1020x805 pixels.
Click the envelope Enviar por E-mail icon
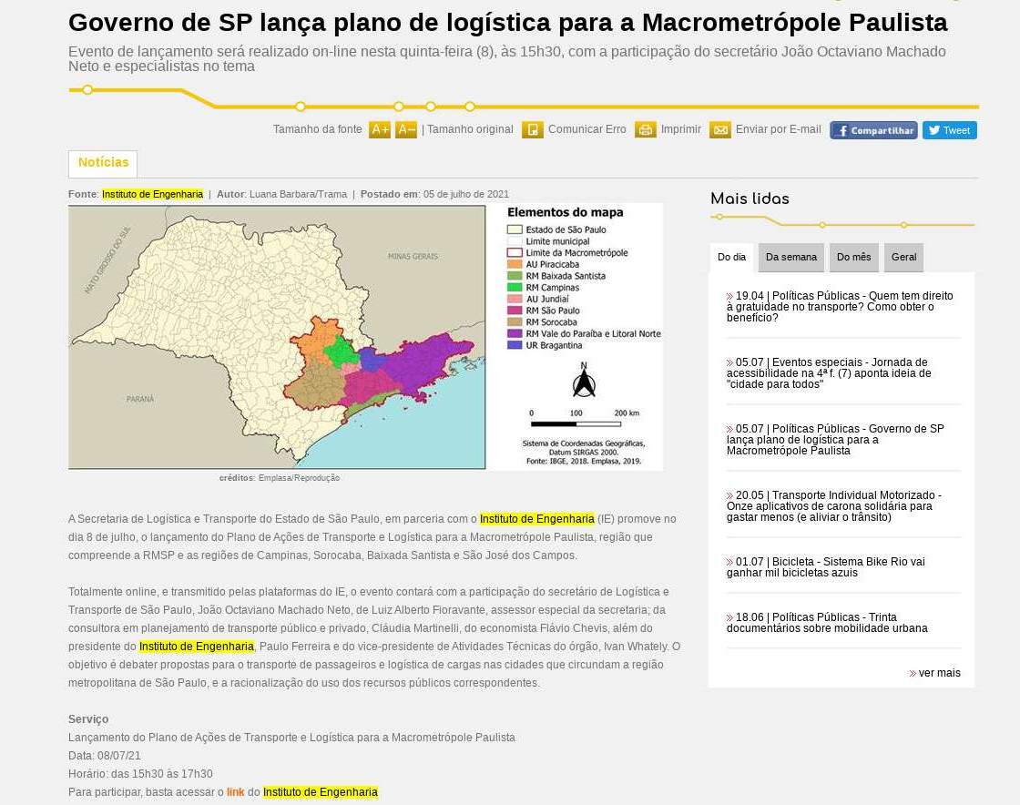pos(720,130)
